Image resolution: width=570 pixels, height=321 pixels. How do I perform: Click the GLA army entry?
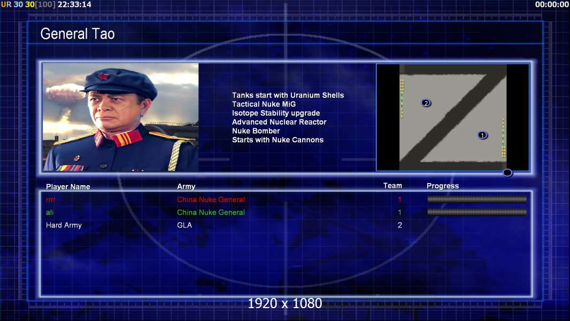coord(184,225)
